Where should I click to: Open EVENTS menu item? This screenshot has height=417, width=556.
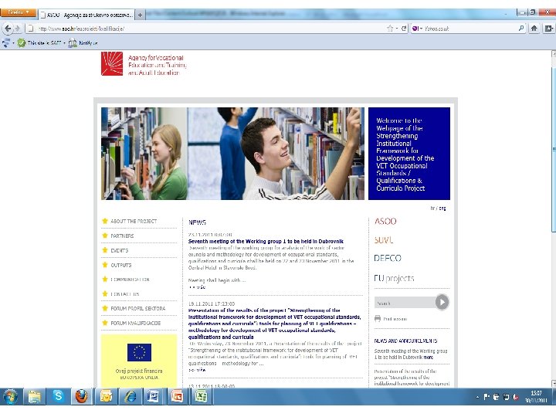pos(119,250)
